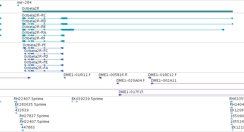Click the 447863 light-blue glyph
The width and height of the screenshot is (244, 132).
point(23,130)
